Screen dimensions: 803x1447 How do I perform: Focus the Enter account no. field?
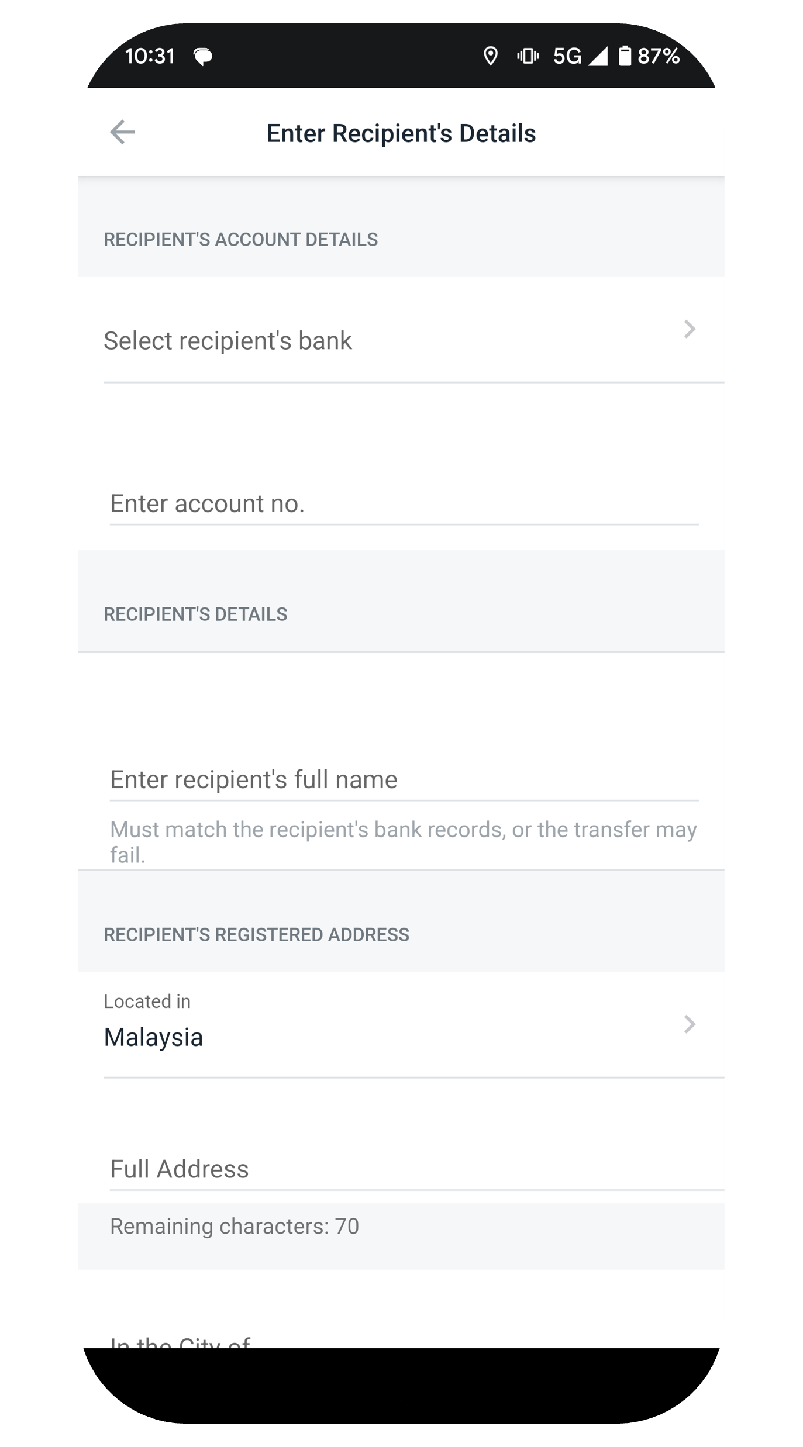coord(404,503)
